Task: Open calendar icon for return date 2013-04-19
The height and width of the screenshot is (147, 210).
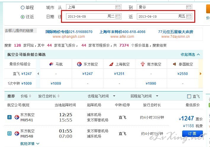Action: pos(189,17)
